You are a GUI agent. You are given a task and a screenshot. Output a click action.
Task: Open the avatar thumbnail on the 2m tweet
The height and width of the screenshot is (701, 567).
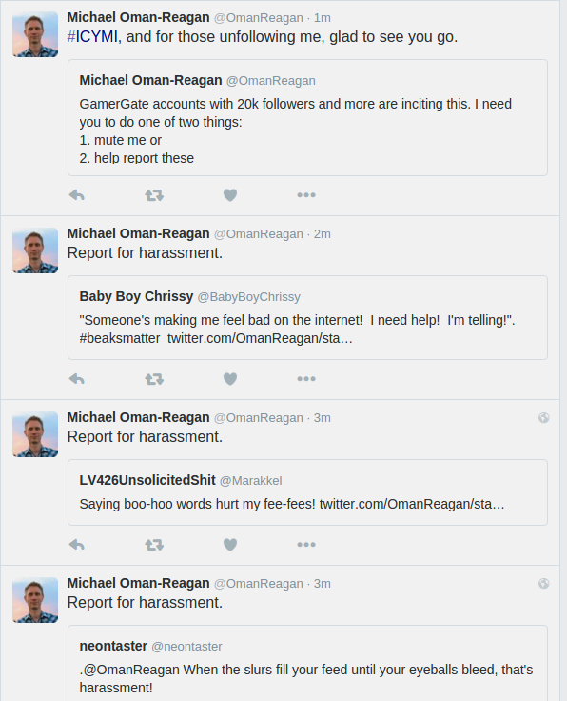[35, 250]
